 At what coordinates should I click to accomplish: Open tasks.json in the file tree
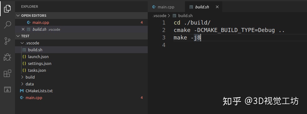pyautogui.click(x=81, y=70)
